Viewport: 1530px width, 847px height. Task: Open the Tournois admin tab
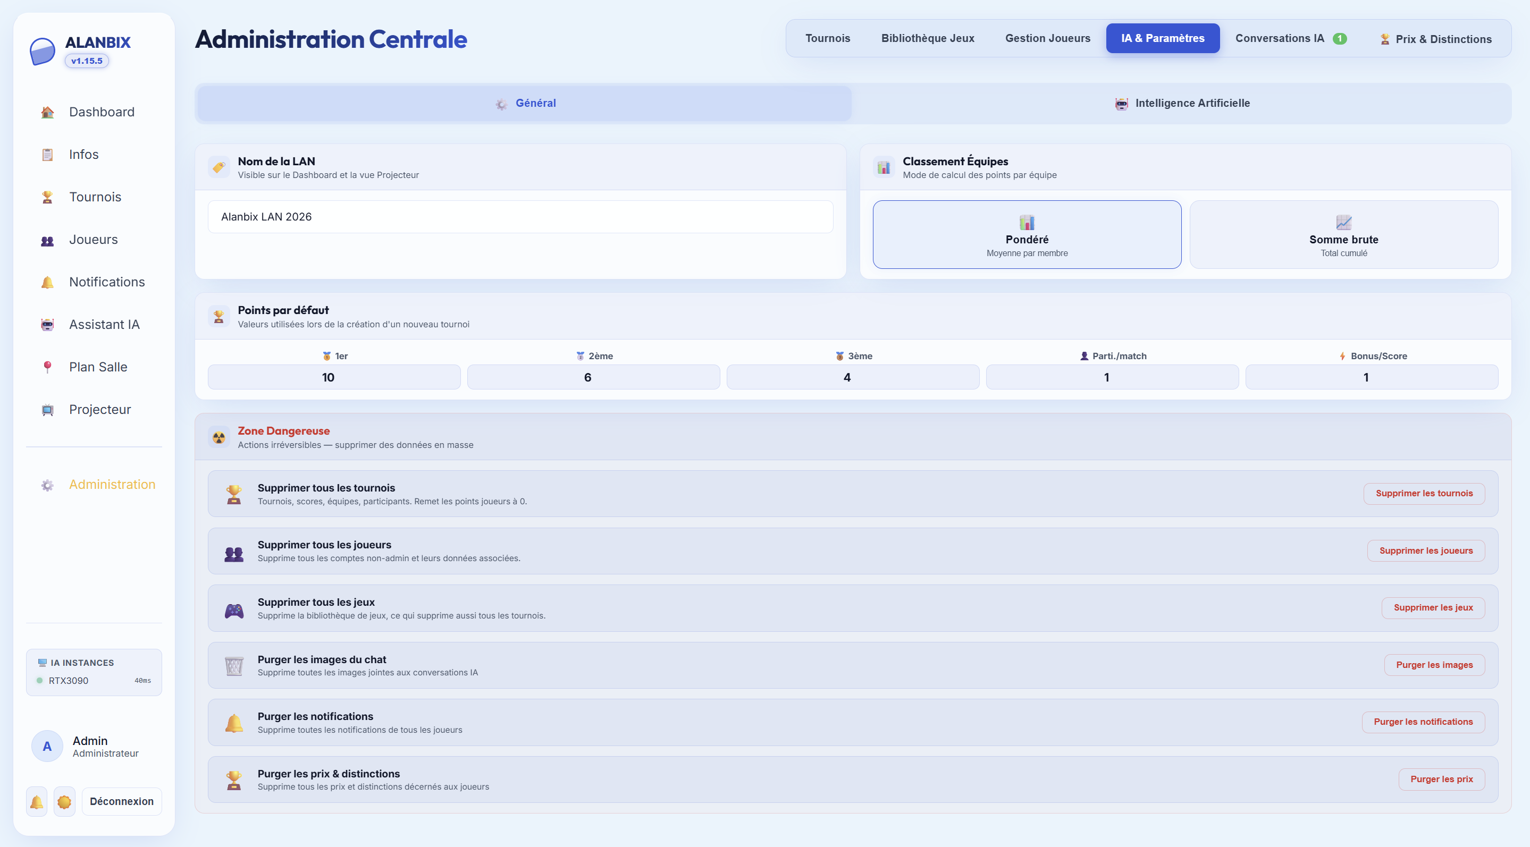tap(827, 38)
